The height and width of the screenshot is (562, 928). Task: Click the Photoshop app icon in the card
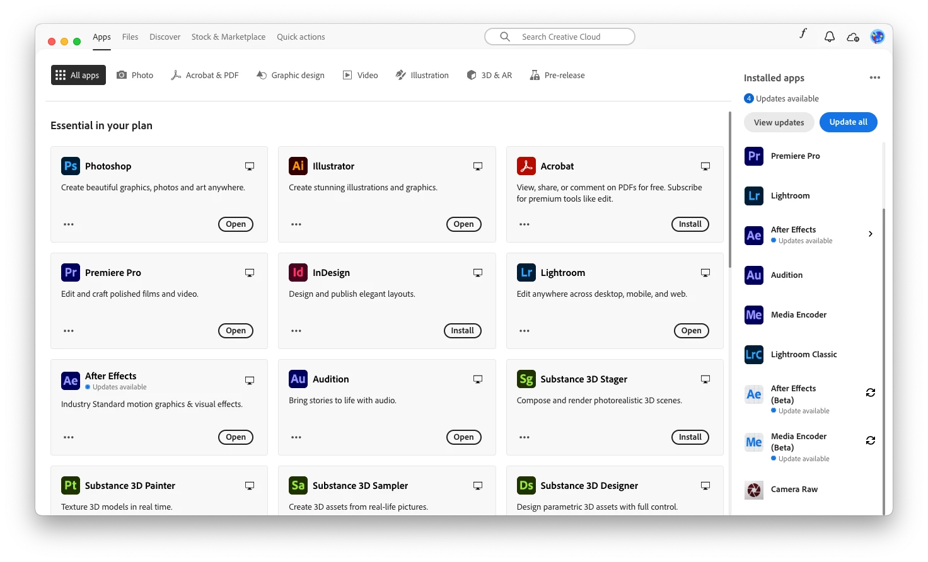(71, 166)
